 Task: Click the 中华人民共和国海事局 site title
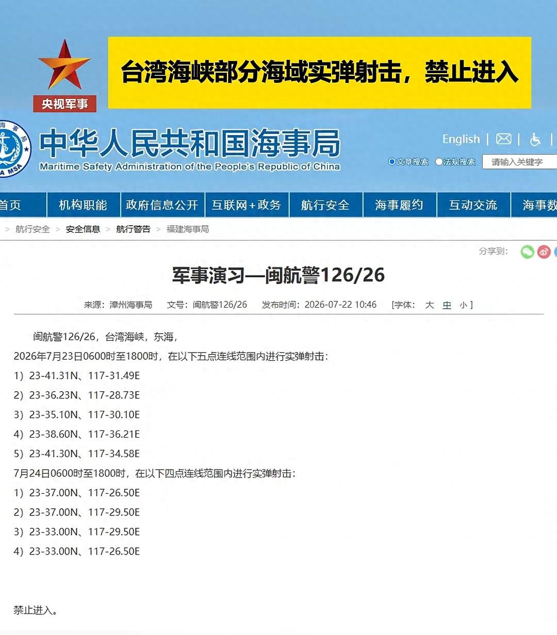click(x=190, y=143)
